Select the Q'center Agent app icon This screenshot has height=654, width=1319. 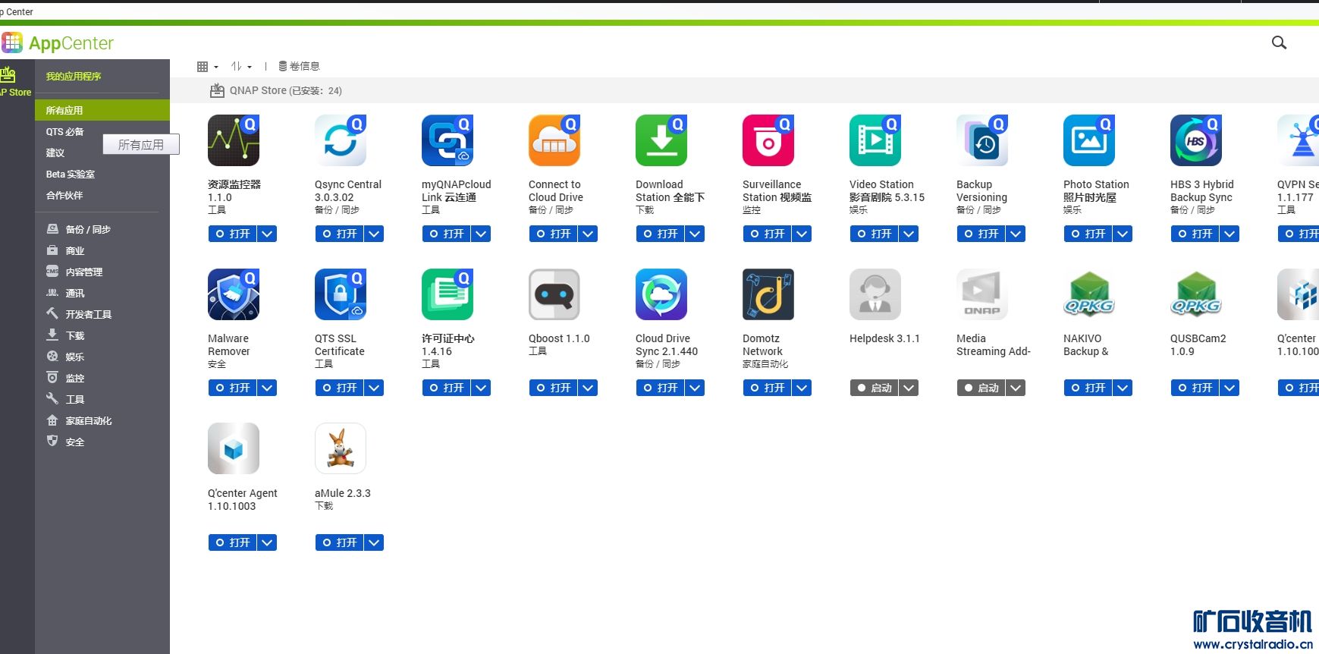pos(234,448)
